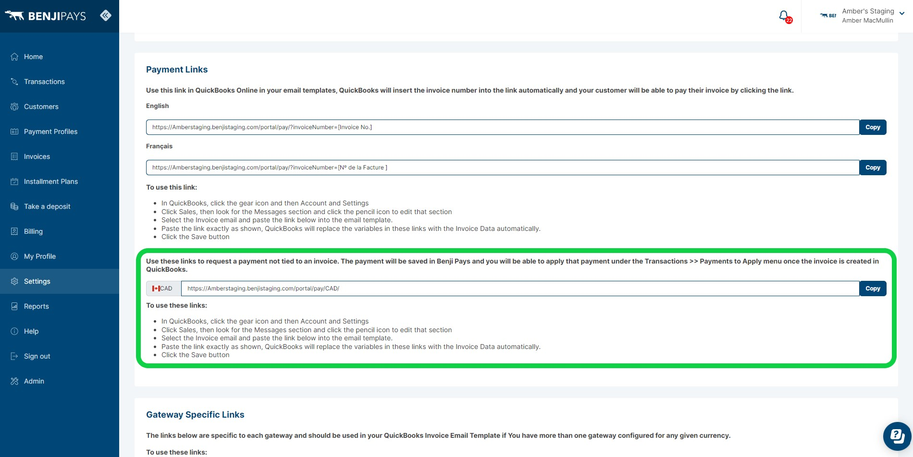Click the Reports chart icon
Viewport: 913px width, 457px height.
click(x=14, y=306)
